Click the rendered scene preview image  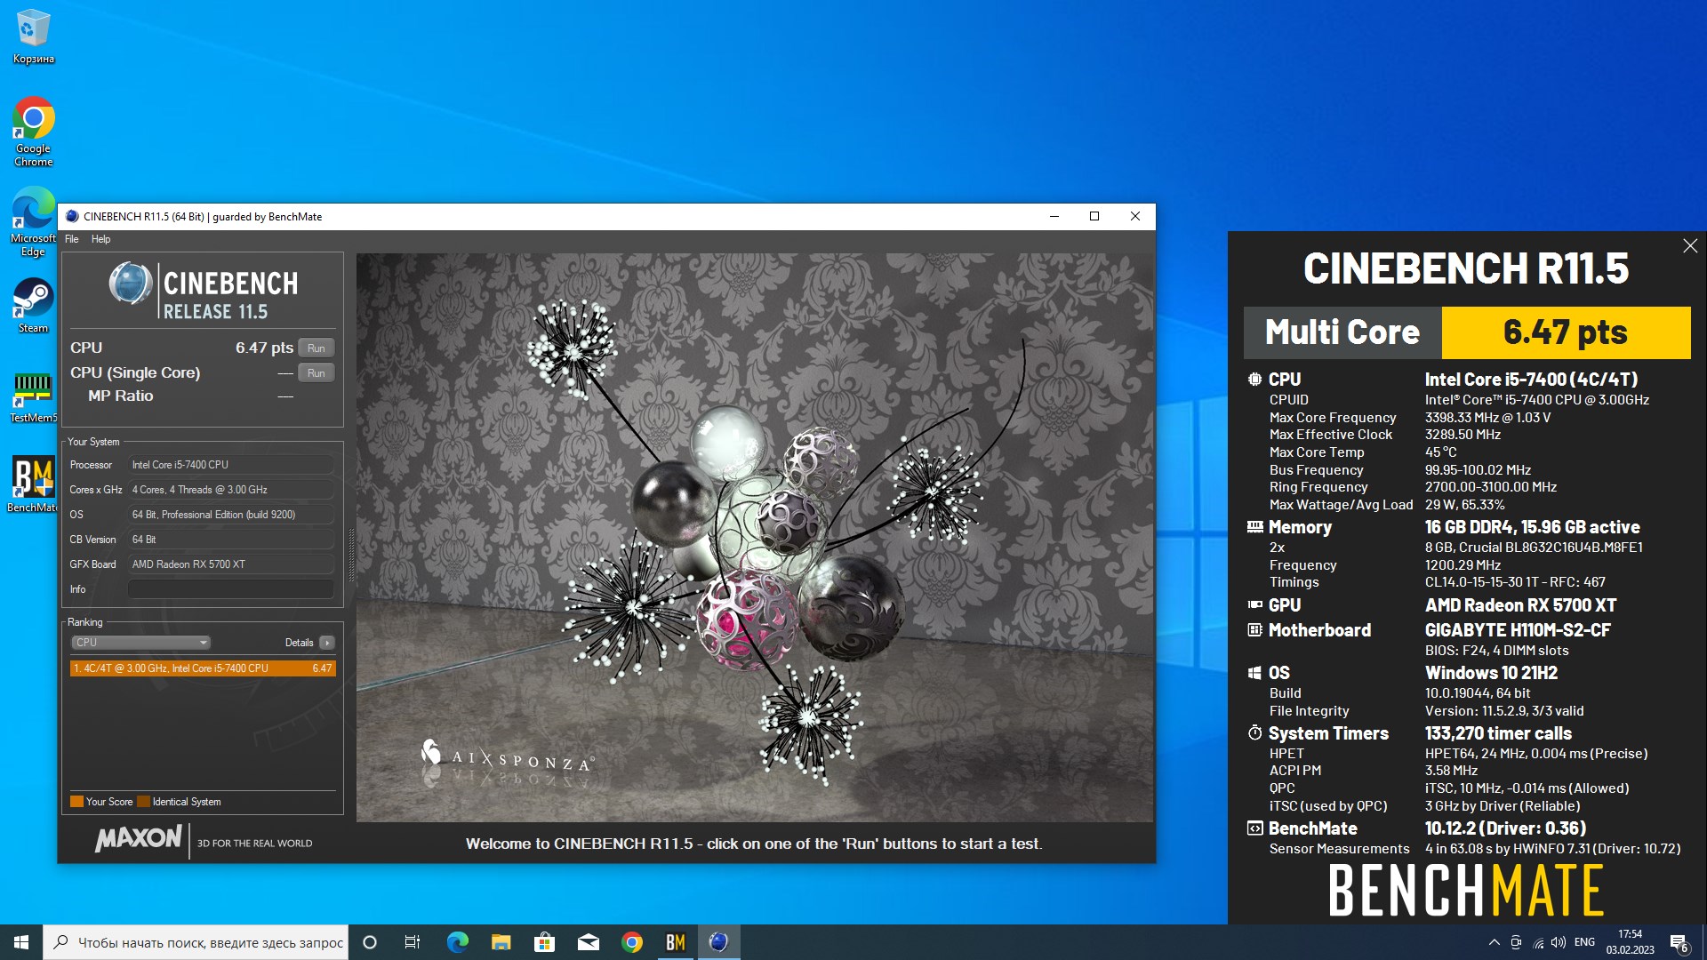[755, 537]
